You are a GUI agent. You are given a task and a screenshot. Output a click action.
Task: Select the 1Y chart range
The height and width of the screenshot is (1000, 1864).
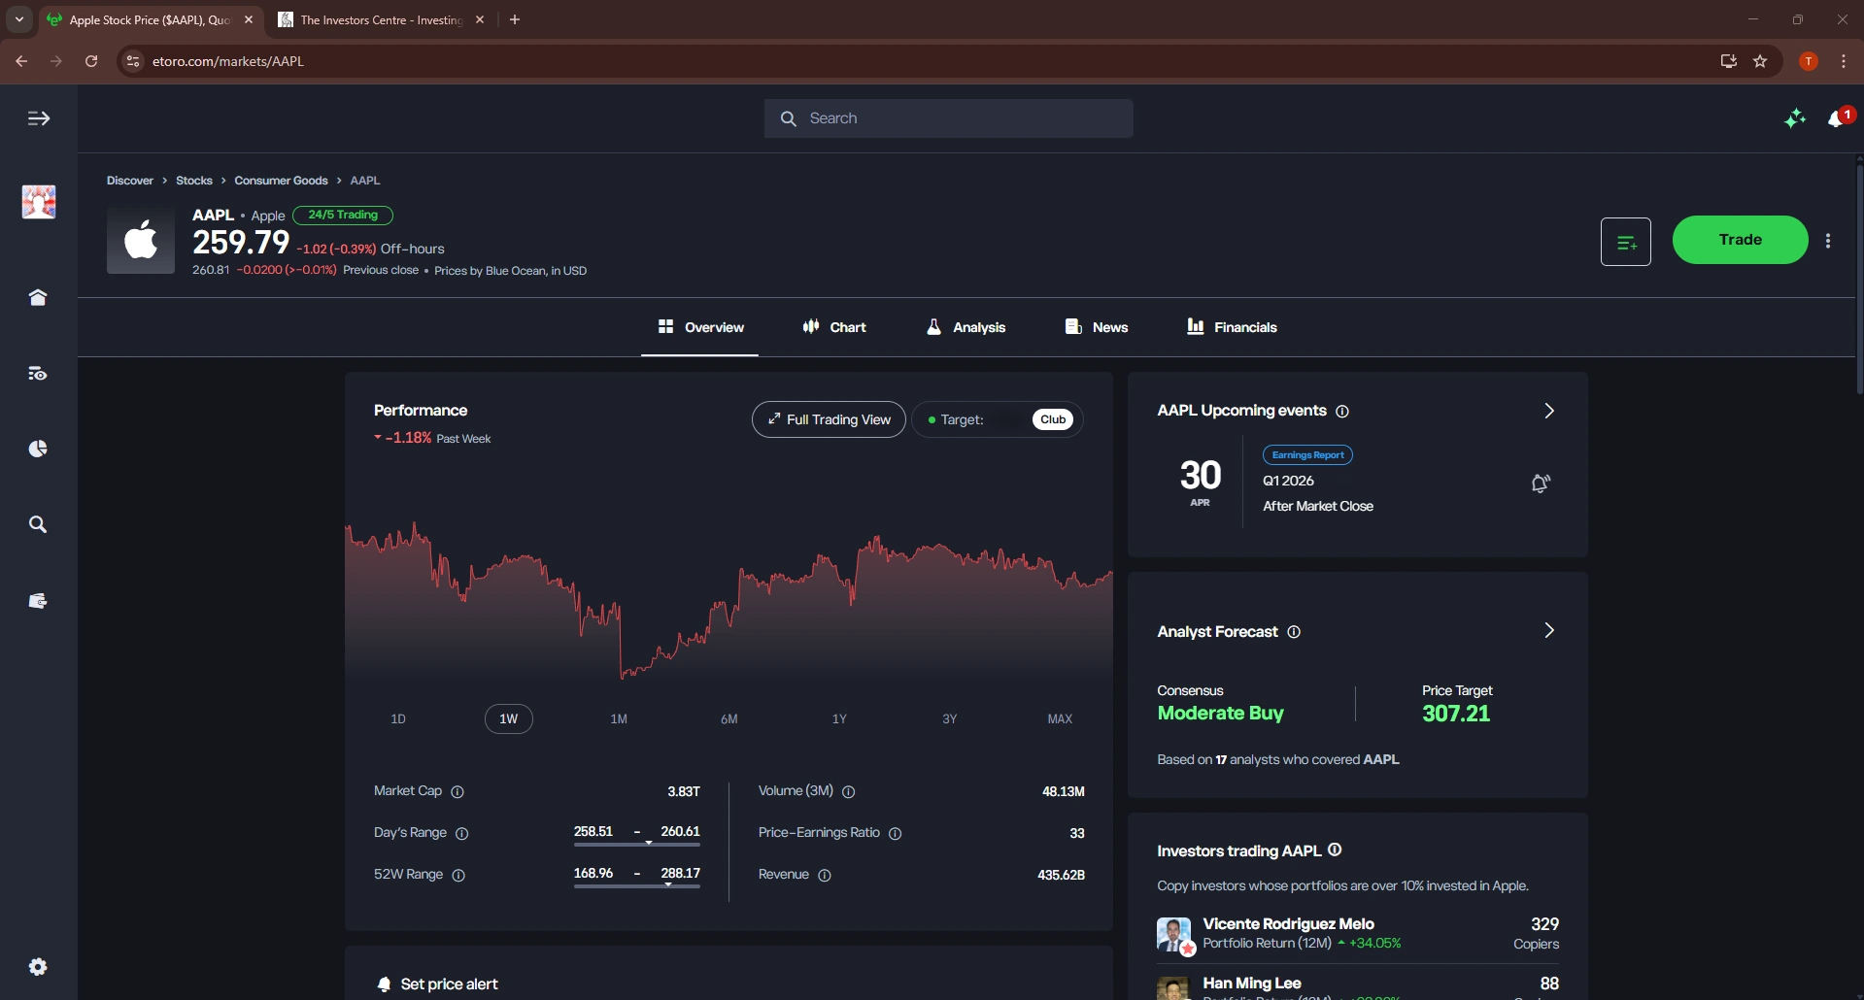coord(839,719)
